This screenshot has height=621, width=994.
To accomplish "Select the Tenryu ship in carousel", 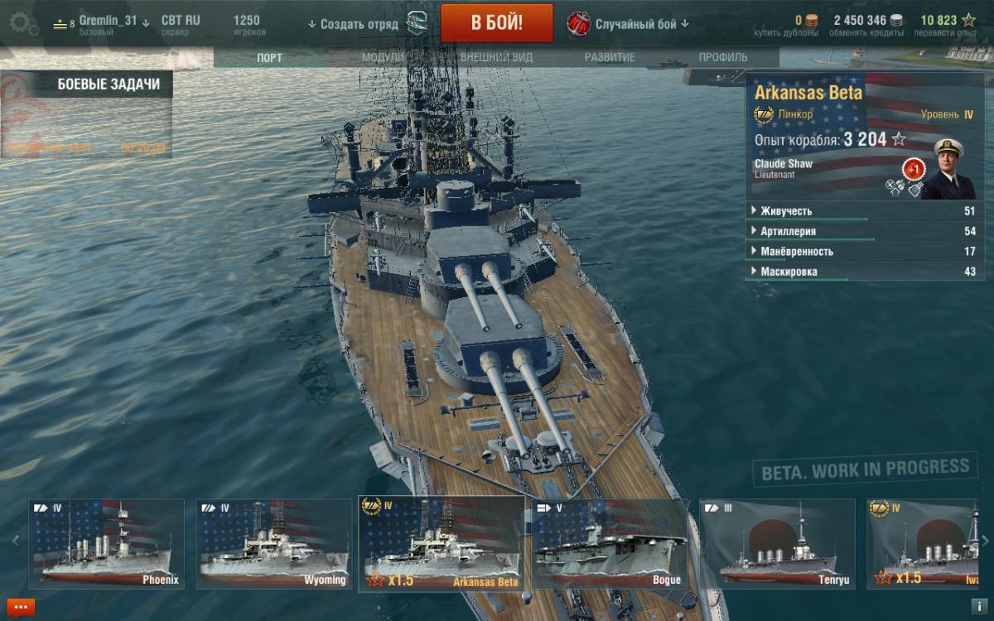I will tap(777, 543).
